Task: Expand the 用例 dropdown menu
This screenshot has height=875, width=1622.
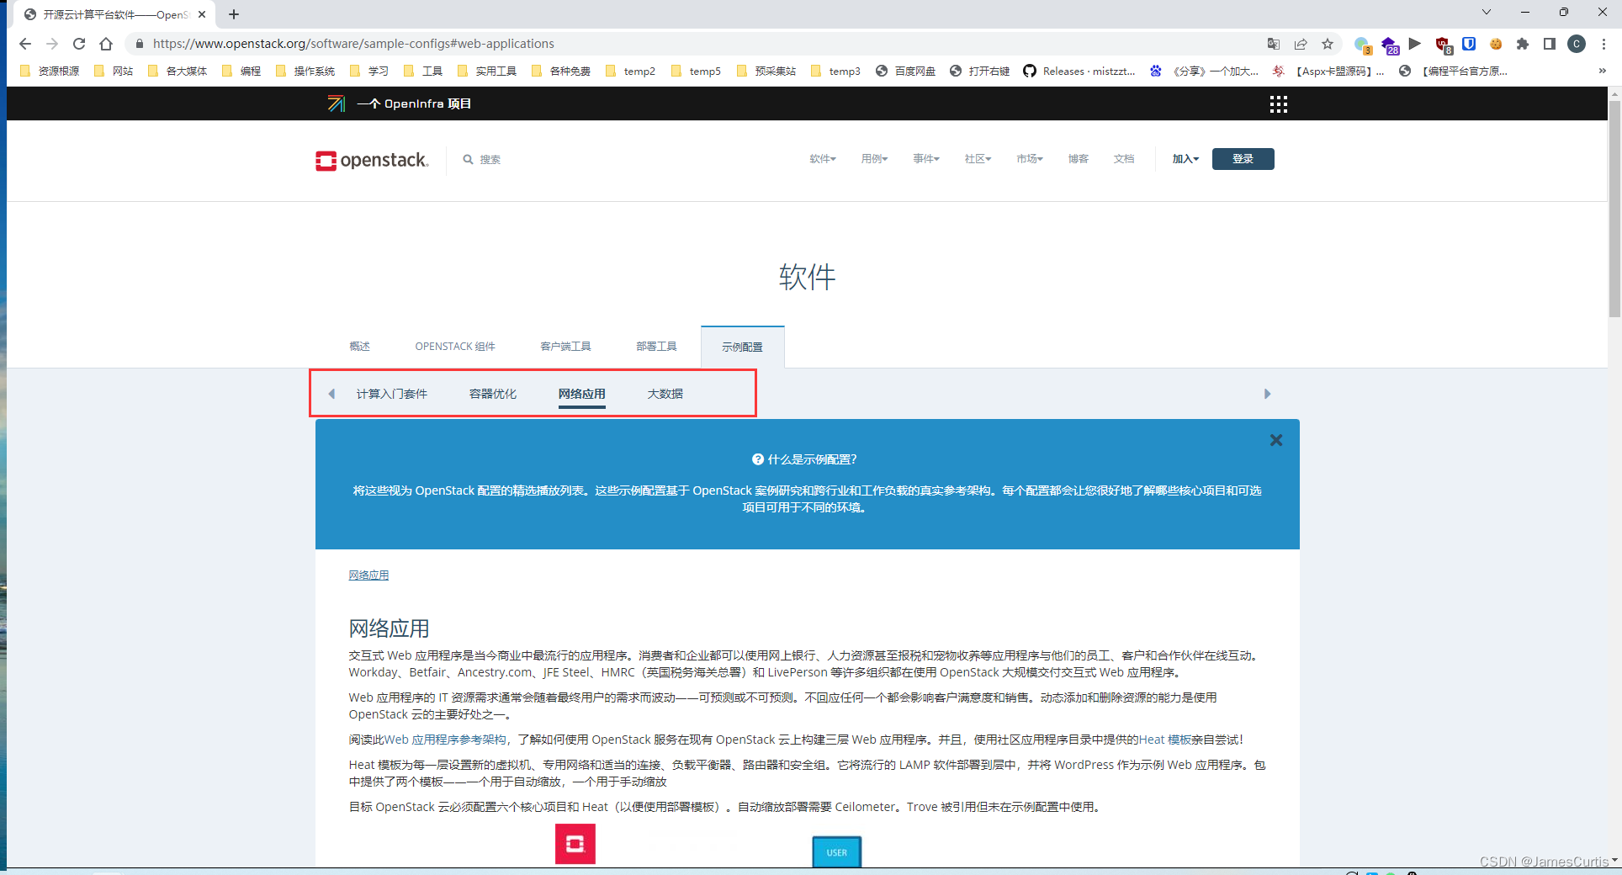Action: [874, 159]
